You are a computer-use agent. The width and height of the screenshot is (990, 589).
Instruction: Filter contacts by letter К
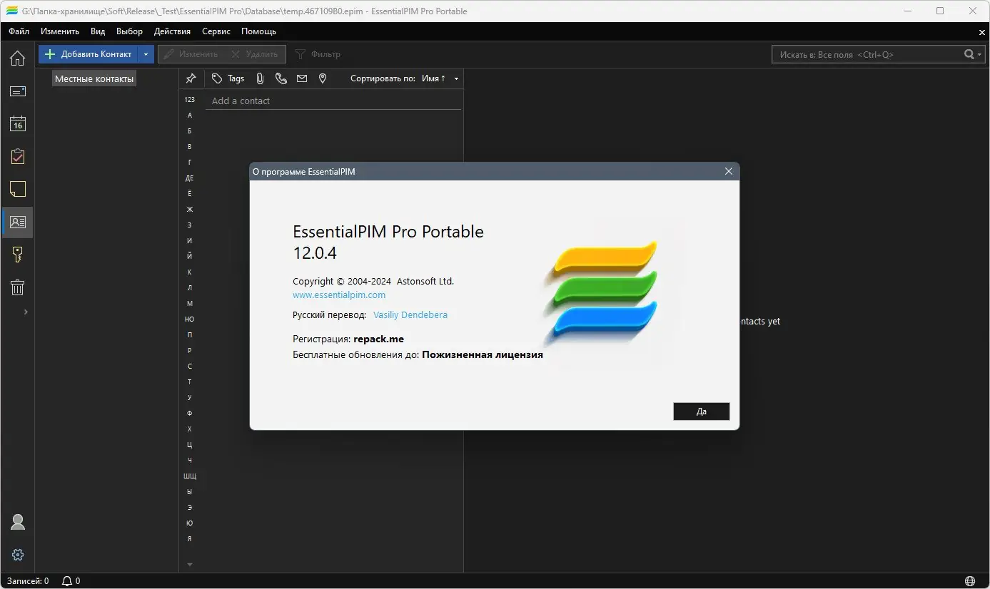(x=190, y=272)
